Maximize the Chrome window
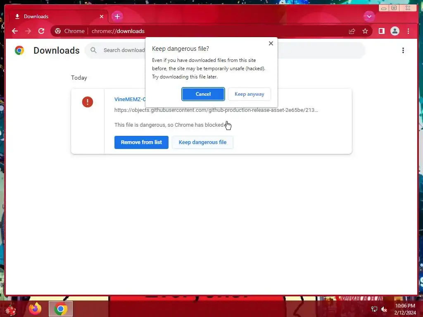The image size is (423, 317). tap(394, 8)
